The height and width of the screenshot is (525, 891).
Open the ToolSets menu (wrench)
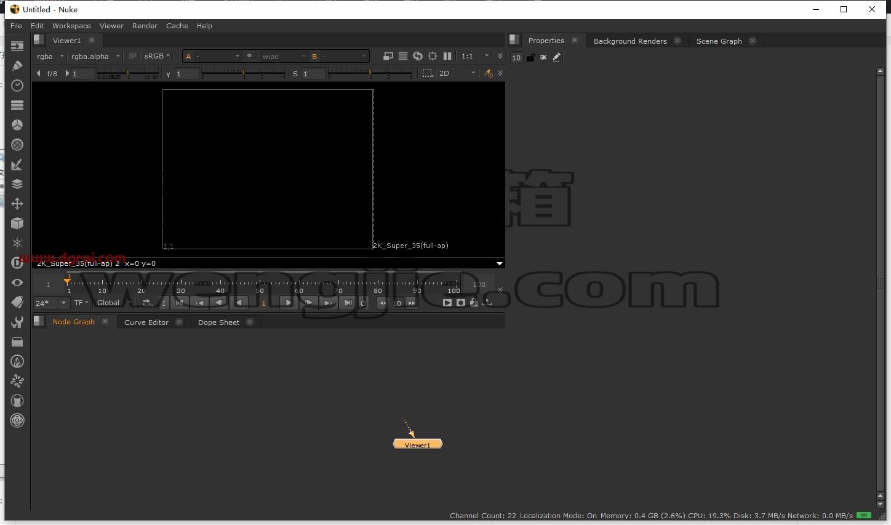(17, 322)
